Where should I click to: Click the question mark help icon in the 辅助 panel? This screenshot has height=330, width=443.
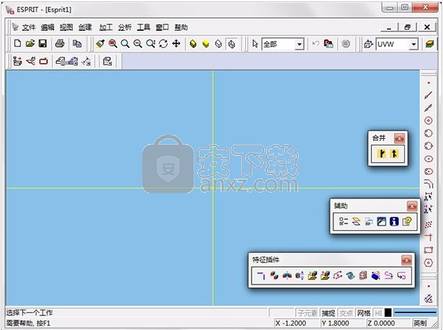[x=407, y=221]
